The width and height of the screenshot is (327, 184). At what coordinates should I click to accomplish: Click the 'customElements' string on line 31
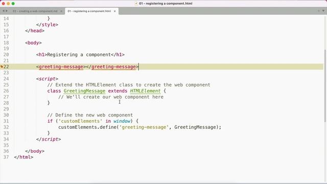(80, 121)
